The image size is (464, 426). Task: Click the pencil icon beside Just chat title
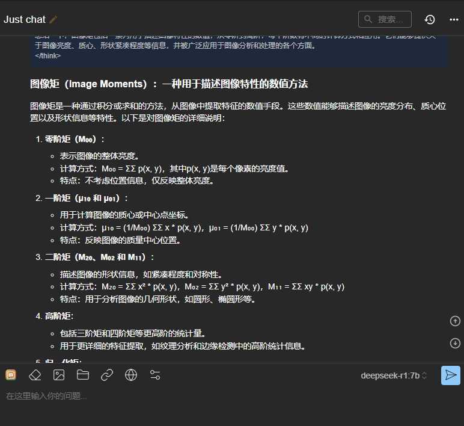53,19
